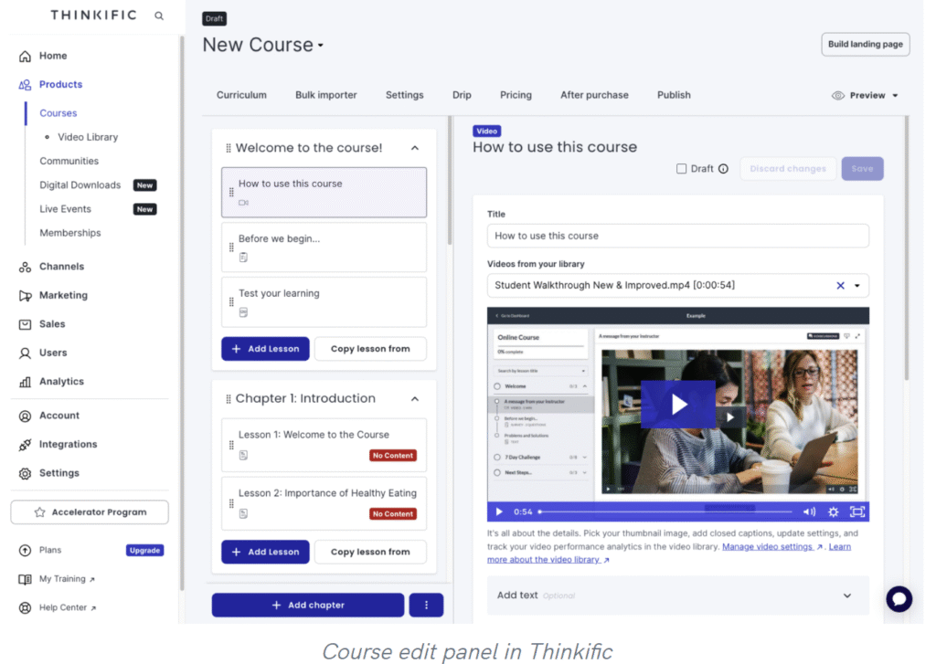Open Analytics with the bar chart icon
The height and width of the screenshot is (664, 936).
[x=25, y=381]
